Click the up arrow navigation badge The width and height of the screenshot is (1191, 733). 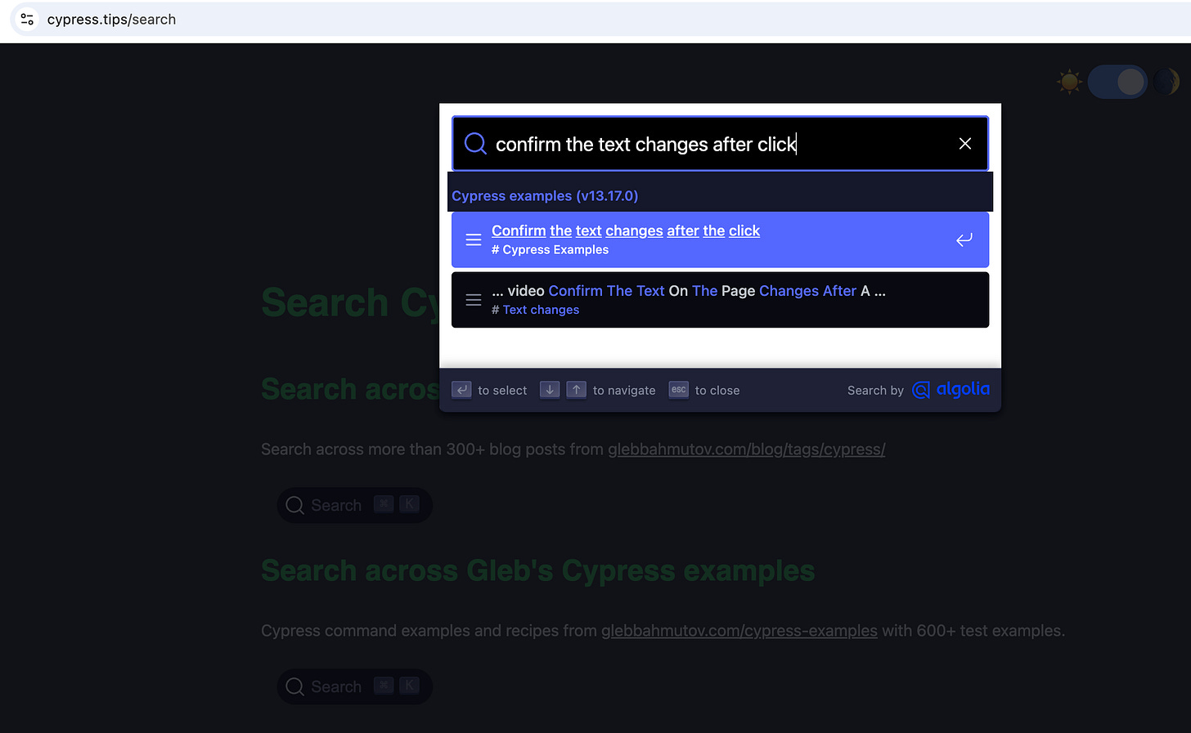(x=577, y=390)
